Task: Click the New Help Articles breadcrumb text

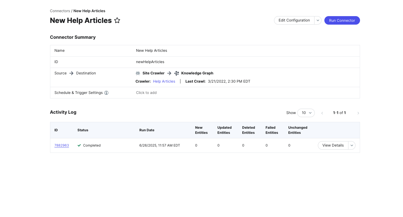Action: click(89, 11)
